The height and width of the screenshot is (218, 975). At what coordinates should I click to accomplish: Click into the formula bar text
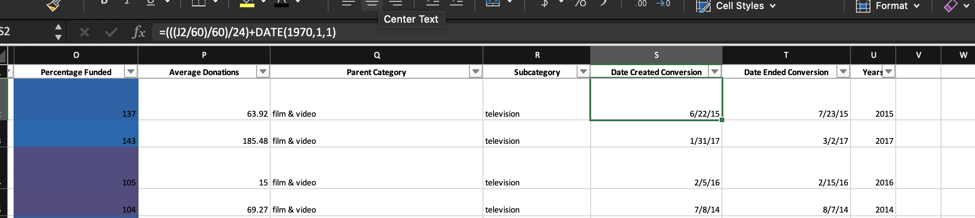pos(248,32)
